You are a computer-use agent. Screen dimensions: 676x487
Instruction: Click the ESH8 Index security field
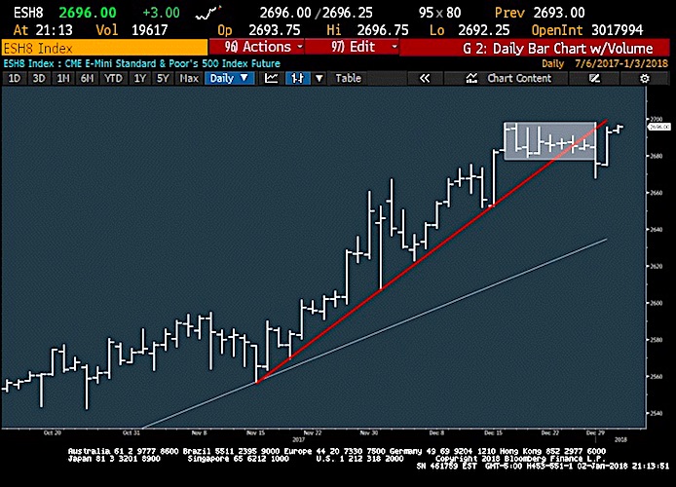tap(105, 48)
